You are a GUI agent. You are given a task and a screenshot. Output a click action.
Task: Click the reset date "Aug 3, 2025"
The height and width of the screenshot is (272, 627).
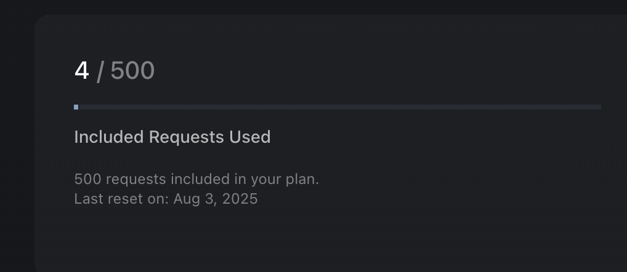click(x=216, y=199)
